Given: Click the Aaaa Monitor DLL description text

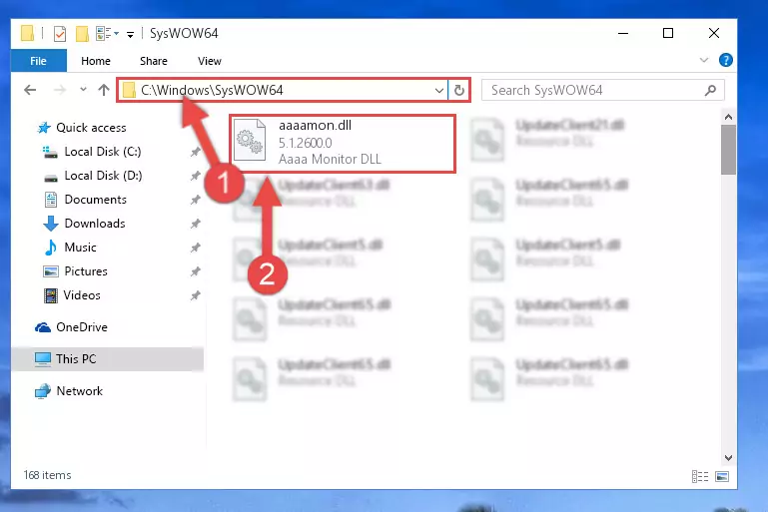Looking at the screenshot, I should click(330, 159).
